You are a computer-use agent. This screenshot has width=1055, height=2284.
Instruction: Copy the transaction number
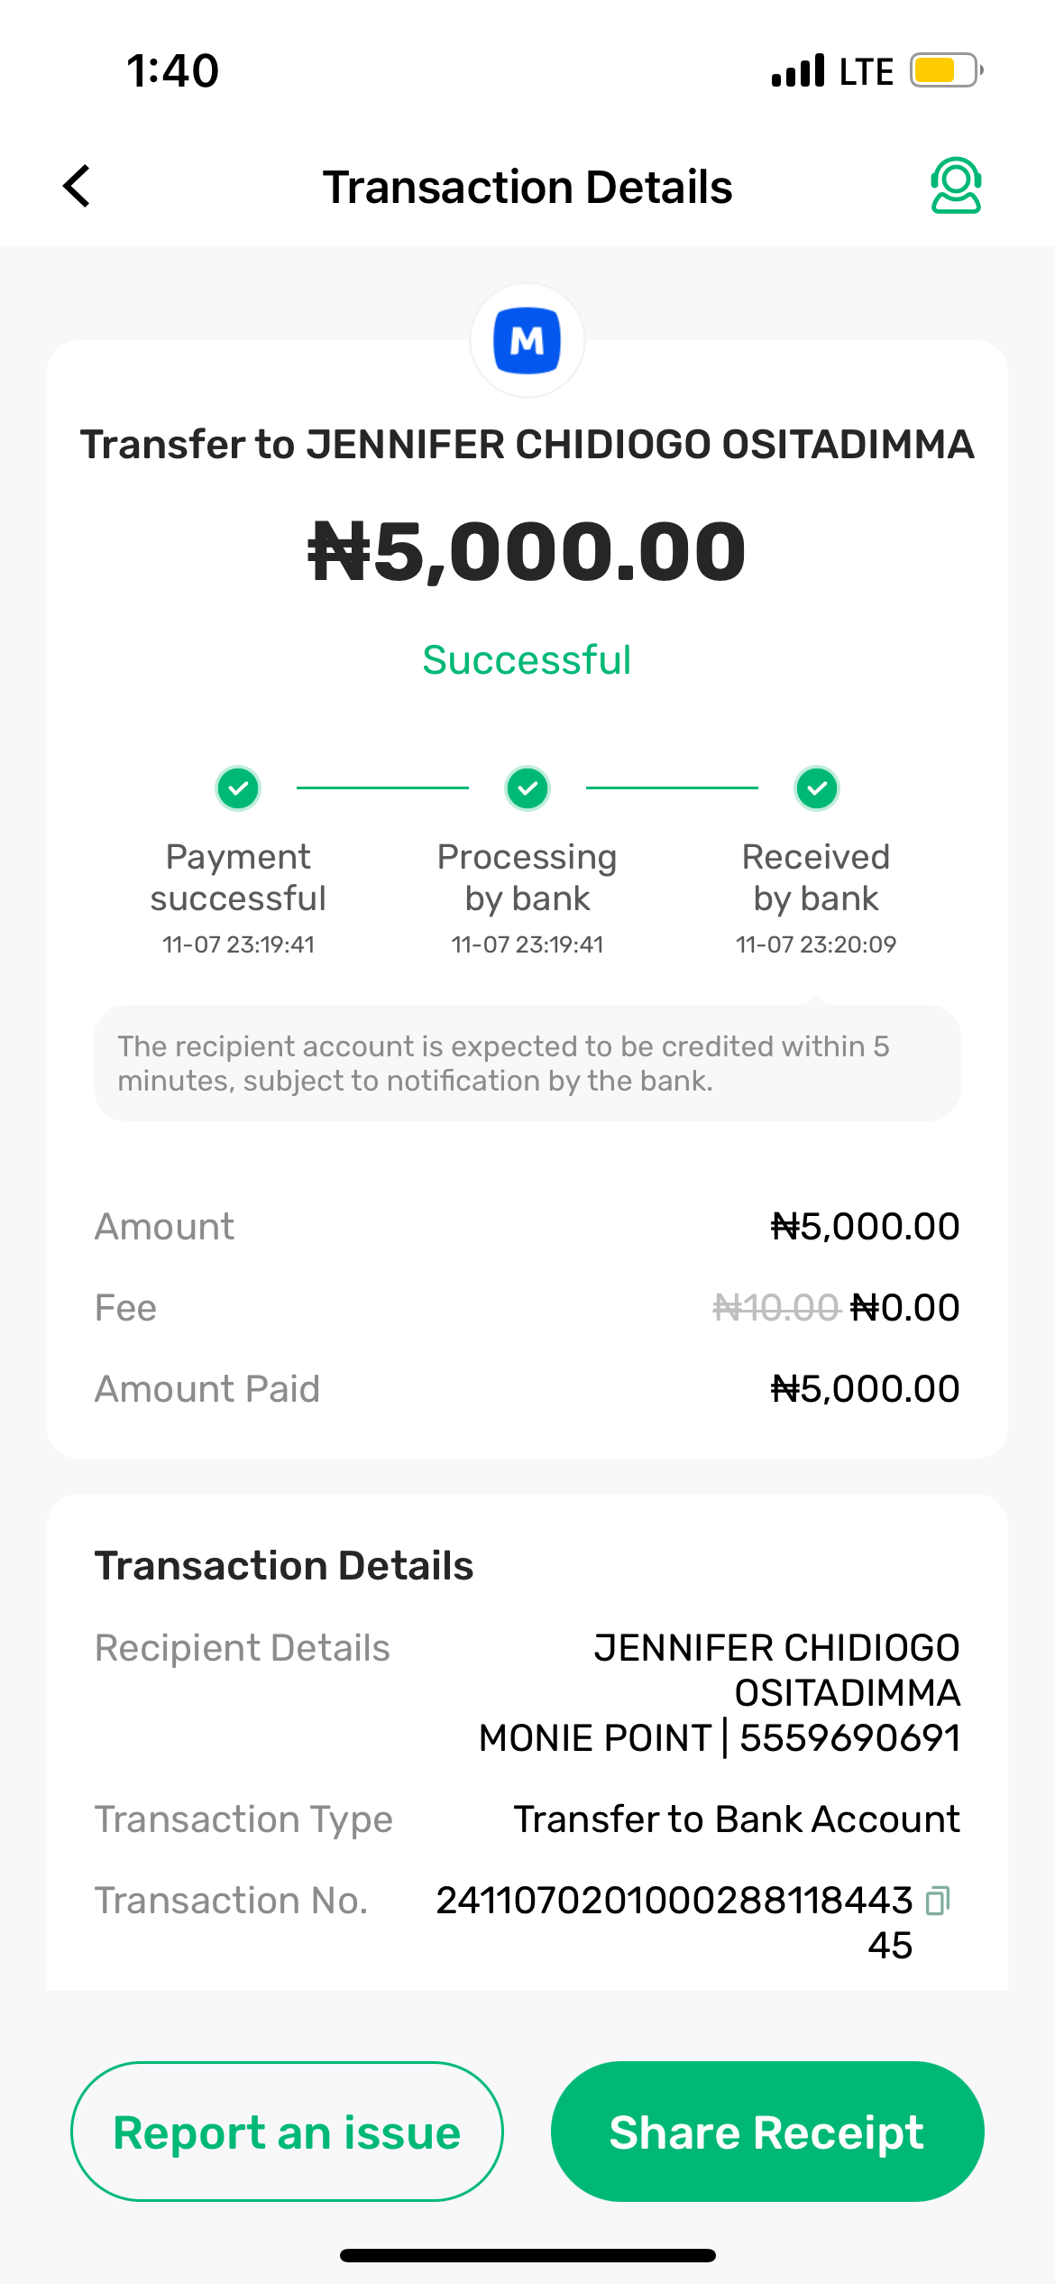[938, 1900]
